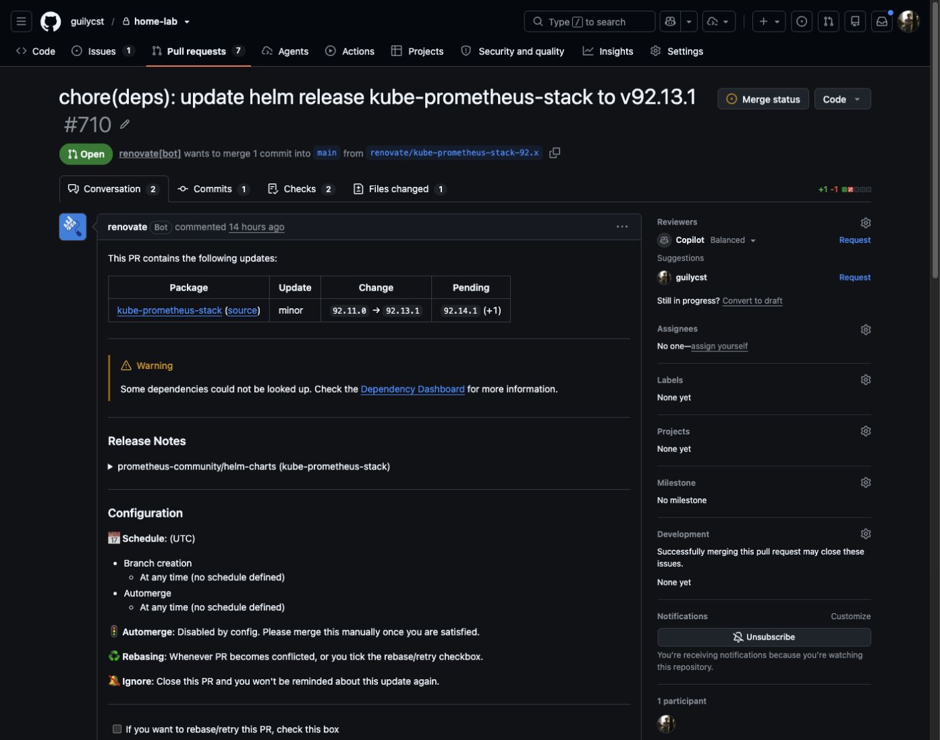940x740 pixels.
Task: Click the renovate bot avatar
Action: click(73, 227)
